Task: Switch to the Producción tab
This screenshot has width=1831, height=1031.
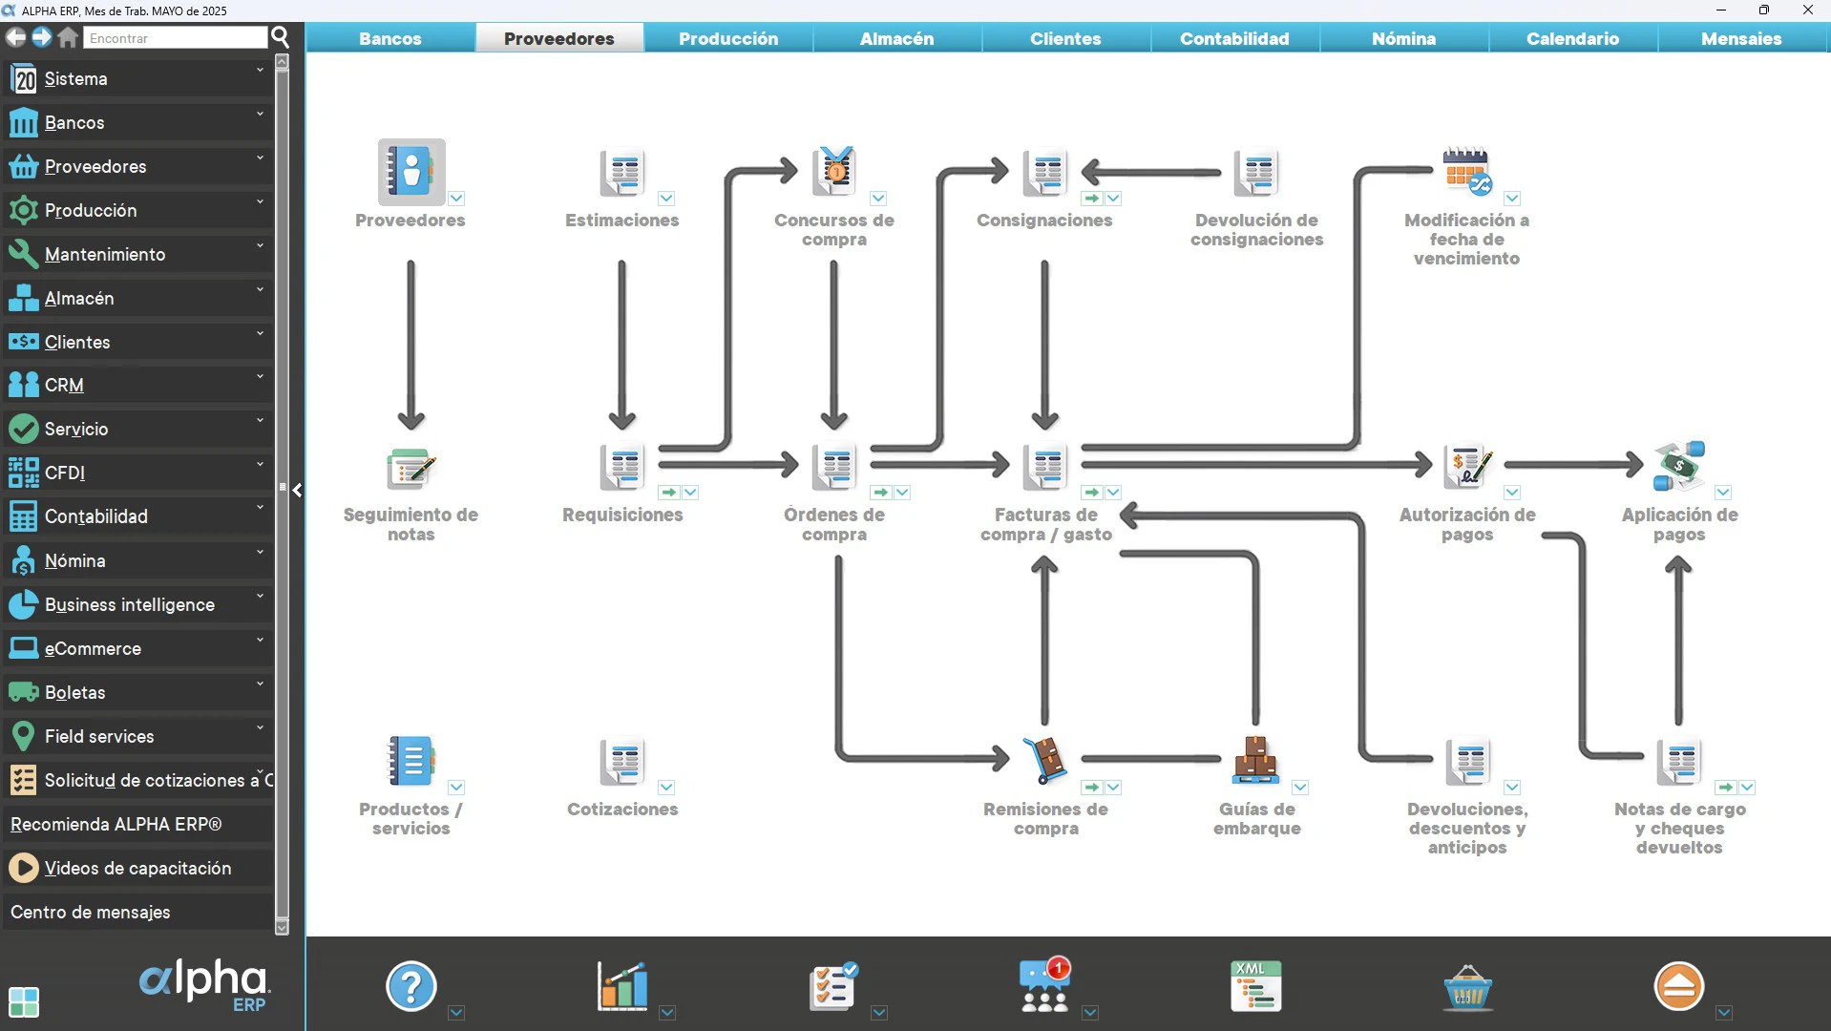Action: point(728,38)
